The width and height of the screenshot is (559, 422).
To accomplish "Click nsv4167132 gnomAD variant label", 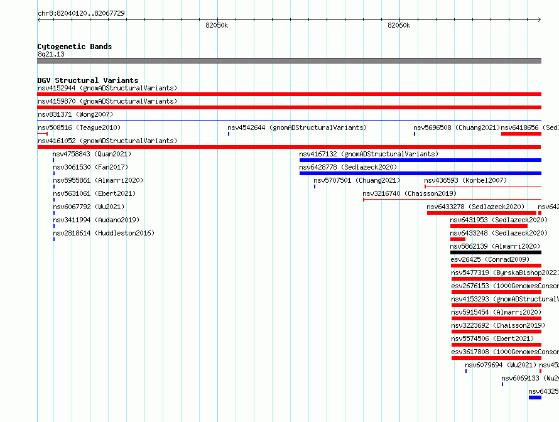I will tap(369, 154).
